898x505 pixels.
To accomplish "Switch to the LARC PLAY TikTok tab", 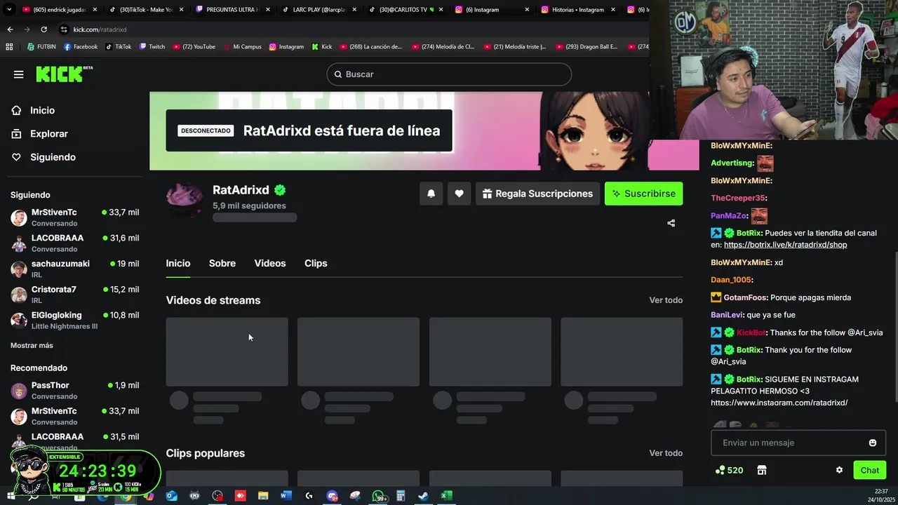I will (319, 10).
